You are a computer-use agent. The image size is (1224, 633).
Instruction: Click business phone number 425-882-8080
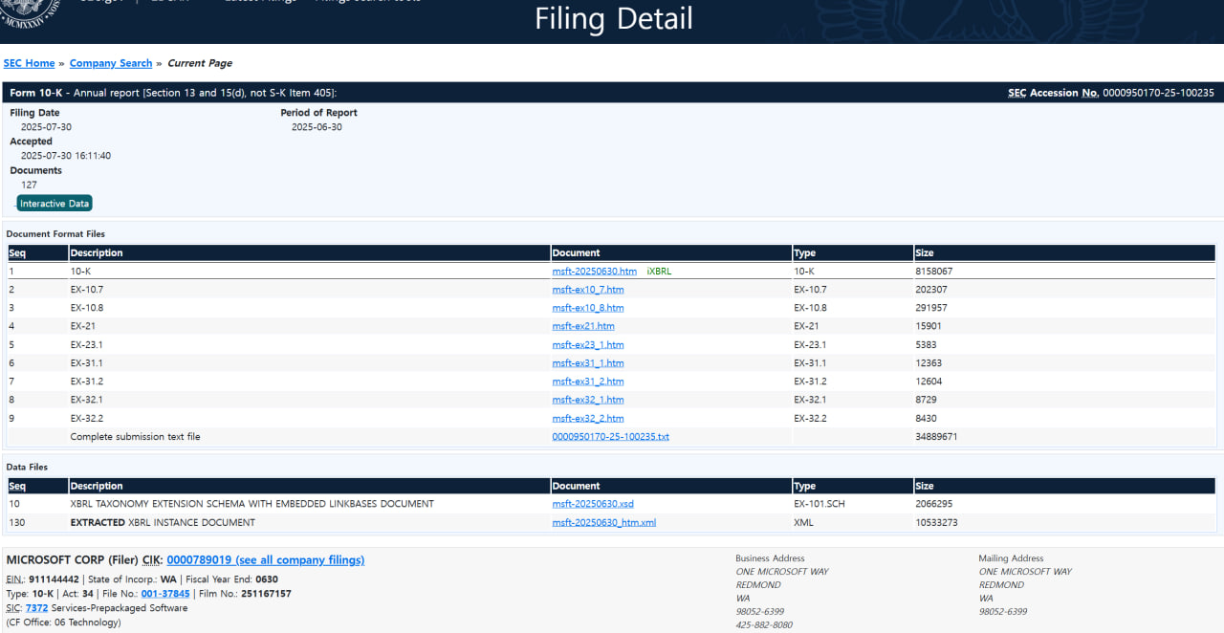tap(764, 625)
